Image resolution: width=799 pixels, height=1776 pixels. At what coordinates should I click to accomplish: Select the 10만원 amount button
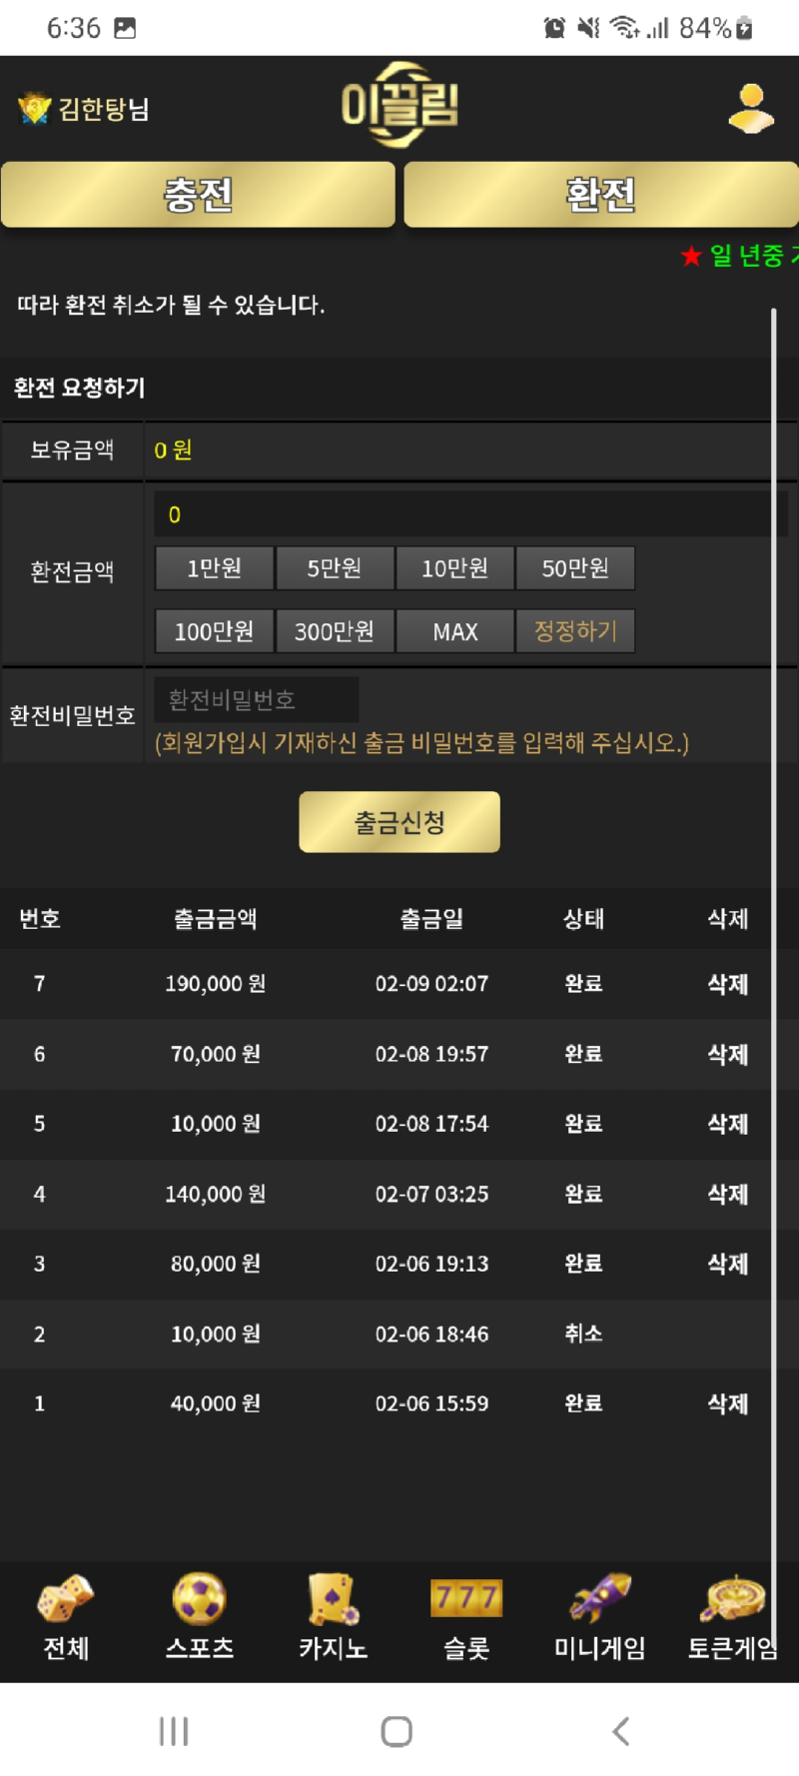pos(455,568)
